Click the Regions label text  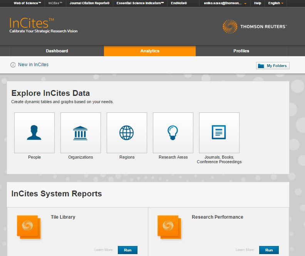point(127,157)
